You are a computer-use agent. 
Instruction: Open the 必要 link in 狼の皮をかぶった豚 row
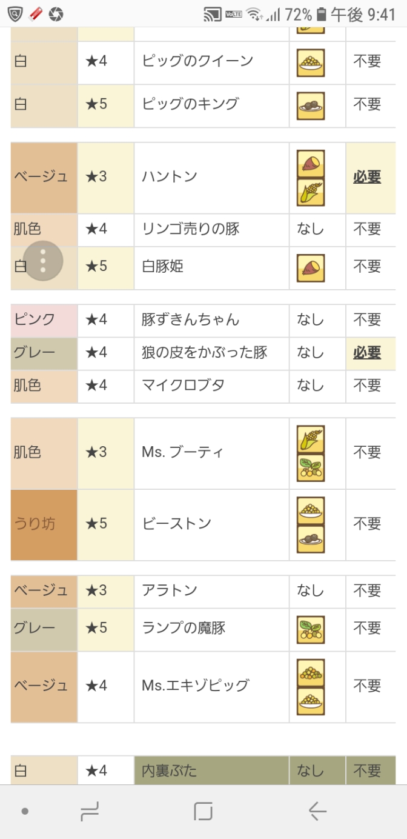click(x=367, y=352)
